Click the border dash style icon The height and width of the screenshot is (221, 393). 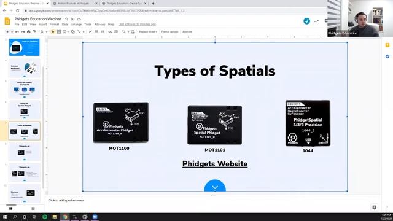point(103,32)
